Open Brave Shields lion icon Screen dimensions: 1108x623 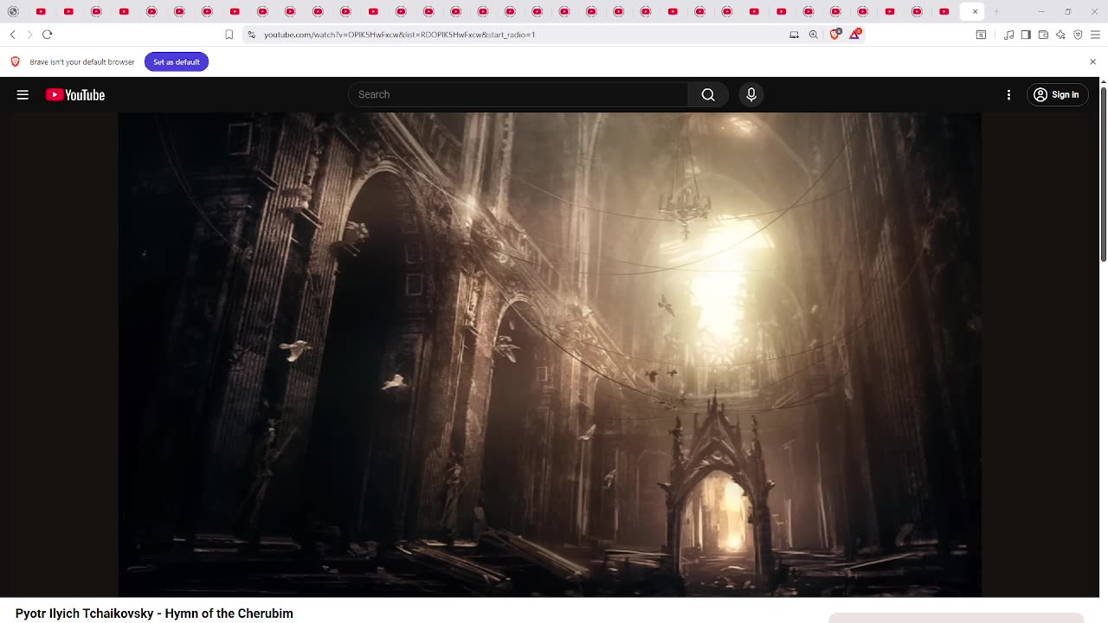[x=834, y=35]
